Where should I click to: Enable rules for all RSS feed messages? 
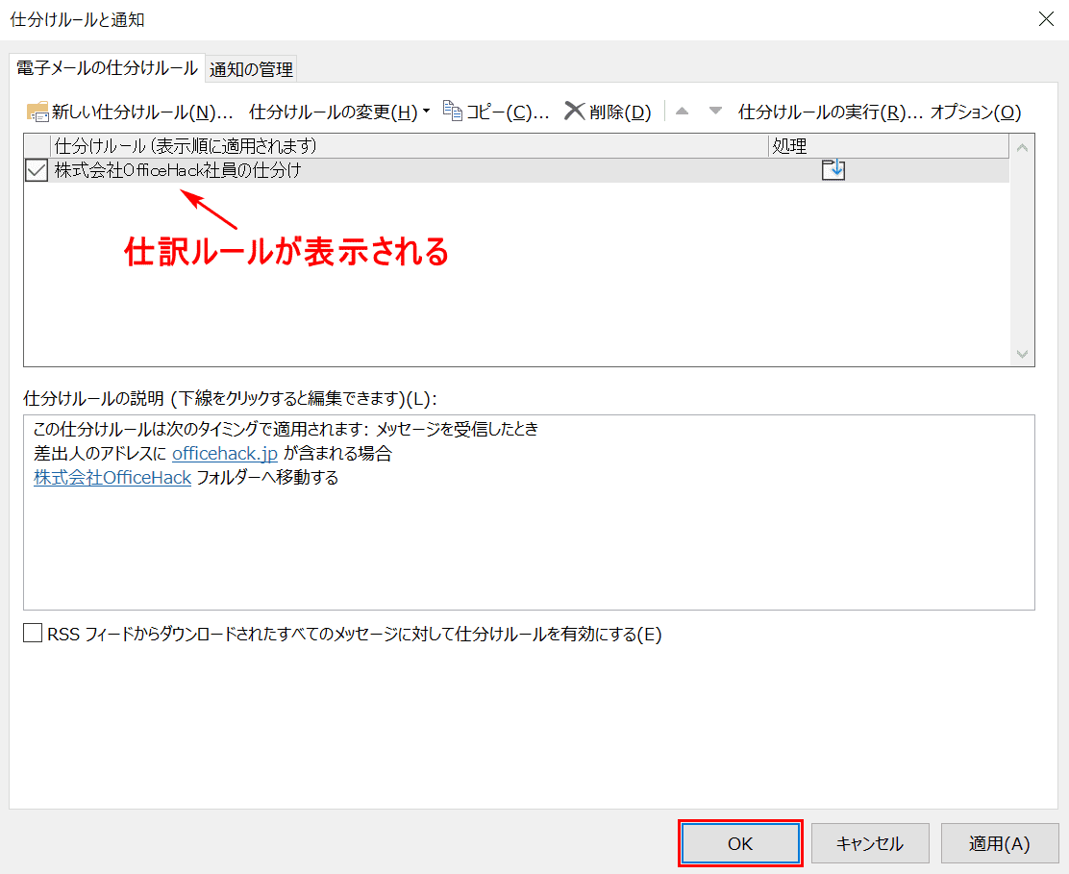click(x=34, y=634)
